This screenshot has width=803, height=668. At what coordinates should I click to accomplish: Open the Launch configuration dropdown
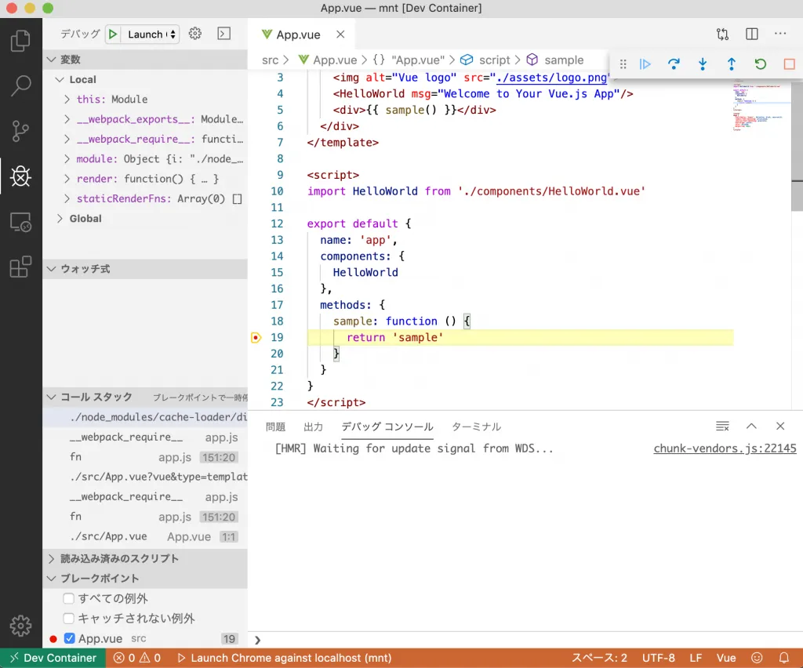tap(152, 34)
